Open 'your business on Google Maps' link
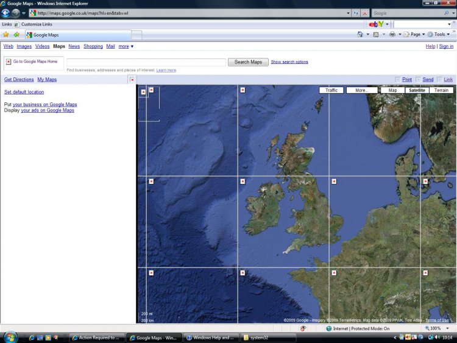The image size is (457, 343). point(45,104)
